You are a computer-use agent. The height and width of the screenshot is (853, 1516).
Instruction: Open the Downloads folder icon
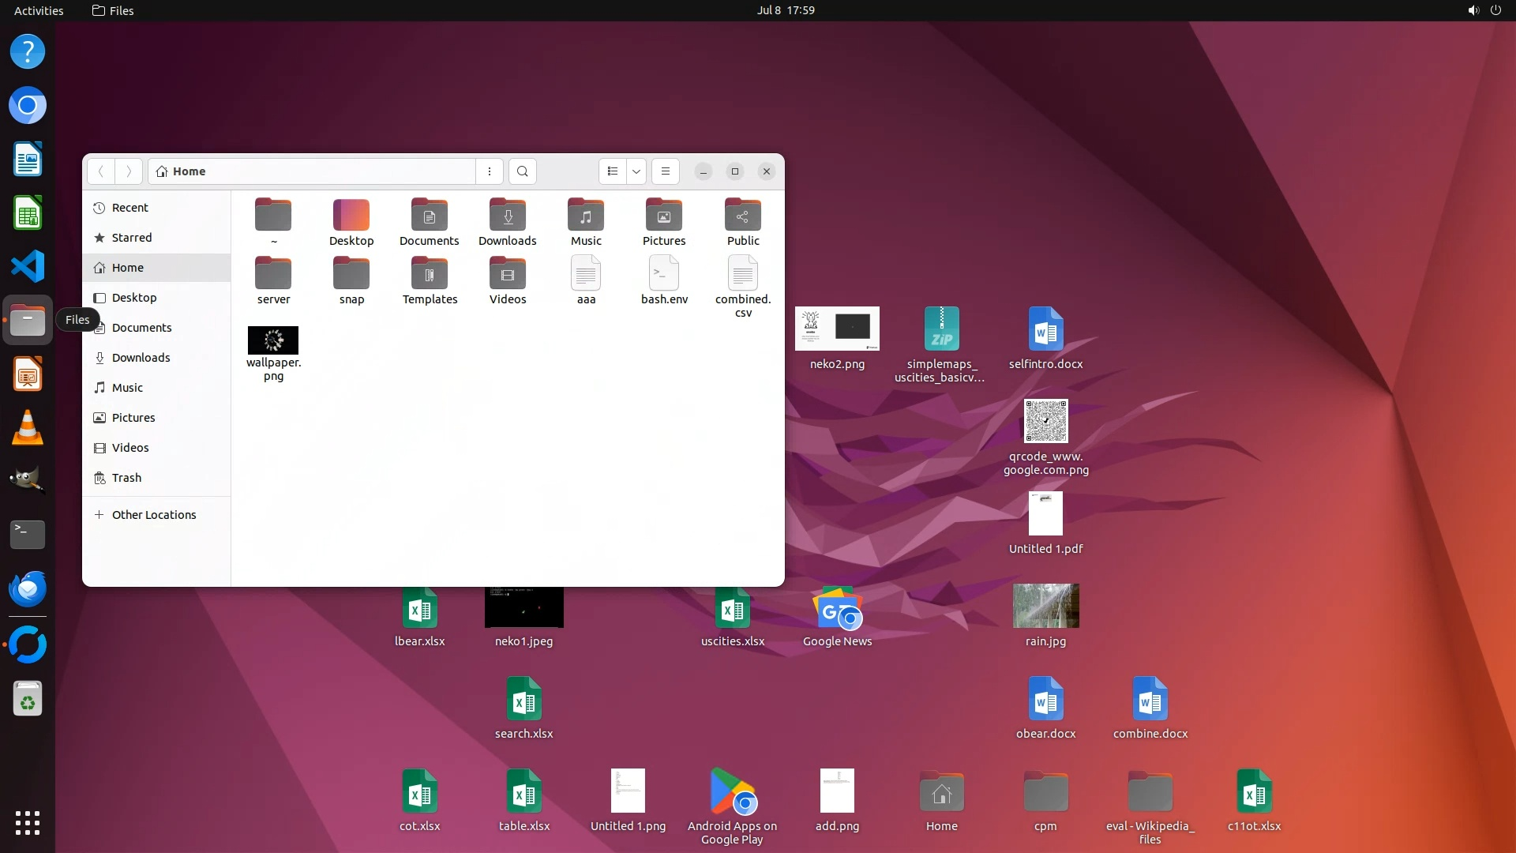pos(508,216)
